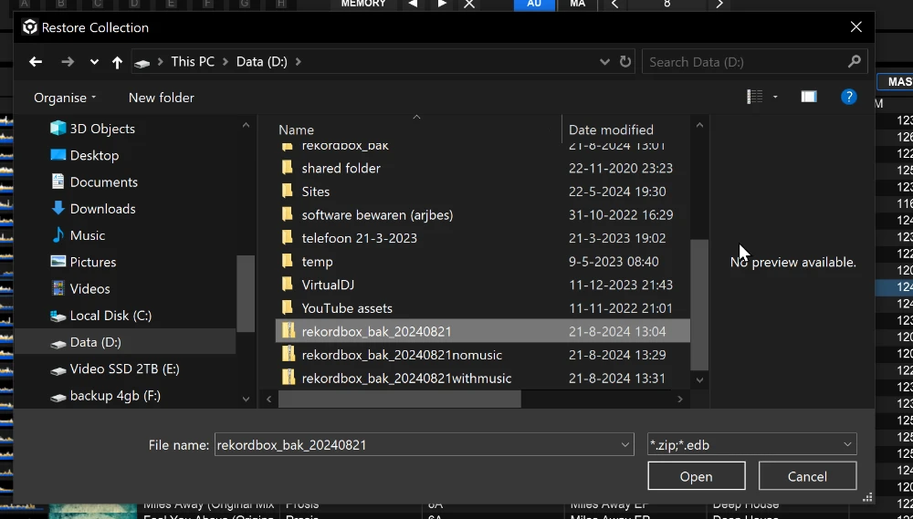The image size is (913, 519).
Task: Click file list scroll up arrow
Action: (x=699, y=125)
